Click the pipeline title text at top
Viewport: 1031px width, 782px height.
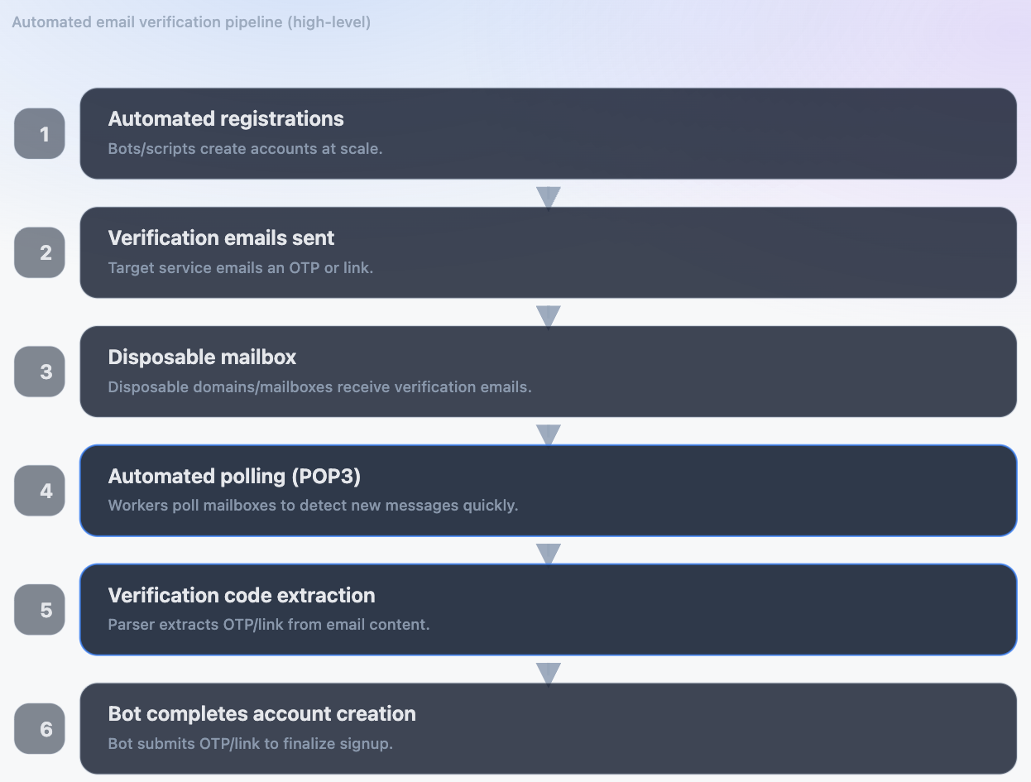191,22
